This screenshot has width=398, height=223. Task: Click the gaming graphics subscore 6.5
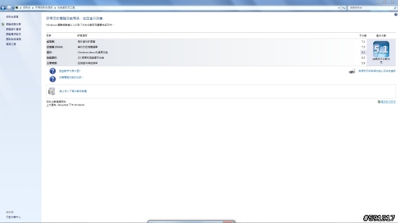click(x=363, y=58)
